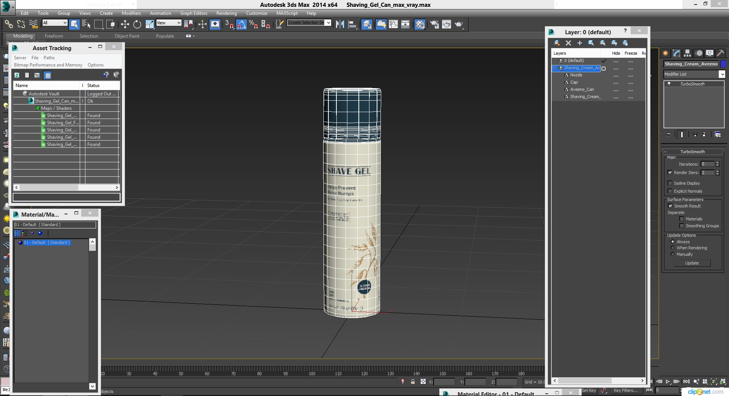Switch to the Object Paint ribbon tab
Image resolution: width=729 pixels, height=396 pixels.
[127, 36]
